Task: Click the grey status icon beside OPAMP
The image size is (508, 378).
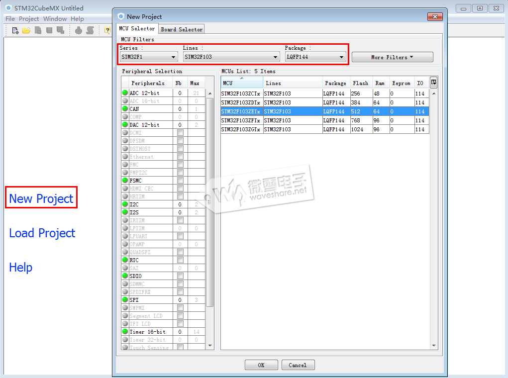Action: tap(125, 244)
